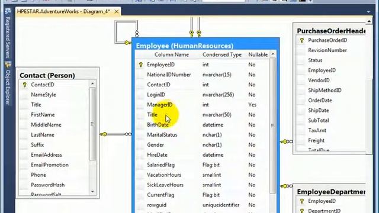
Task: Click the Condensed Type column header
Action: tap(222, 54)
